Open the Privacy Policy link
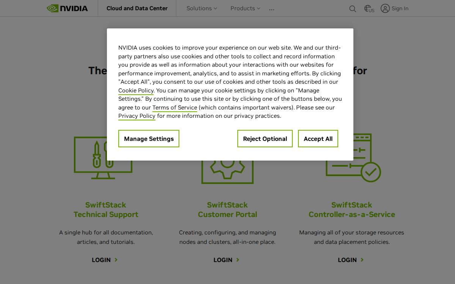The height and width of the screenshot is (284, 455). (137, 116)
